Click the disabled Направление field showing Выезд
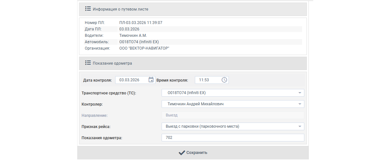Image resolution: width=384 pixels, height=160 pixels. 233,115
